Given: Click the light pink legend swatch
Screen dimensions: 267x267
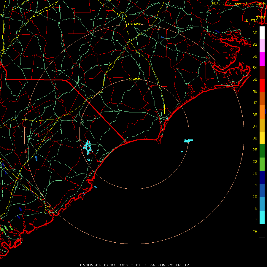Looking at the screenshot, I should click(x=262, y=46).
